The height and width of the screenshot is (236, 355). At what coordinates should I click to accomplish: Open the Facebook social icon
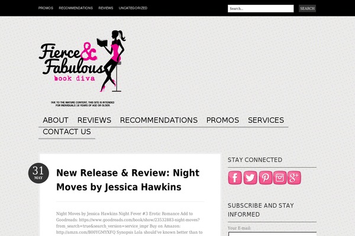[235, 178]
